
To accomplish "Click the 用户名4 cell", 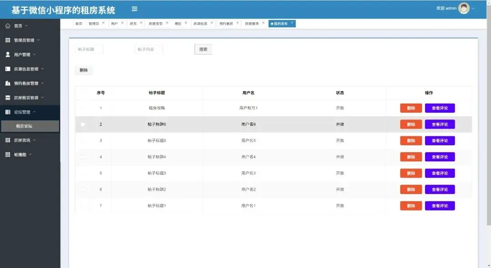I will (x=248, y=157).
